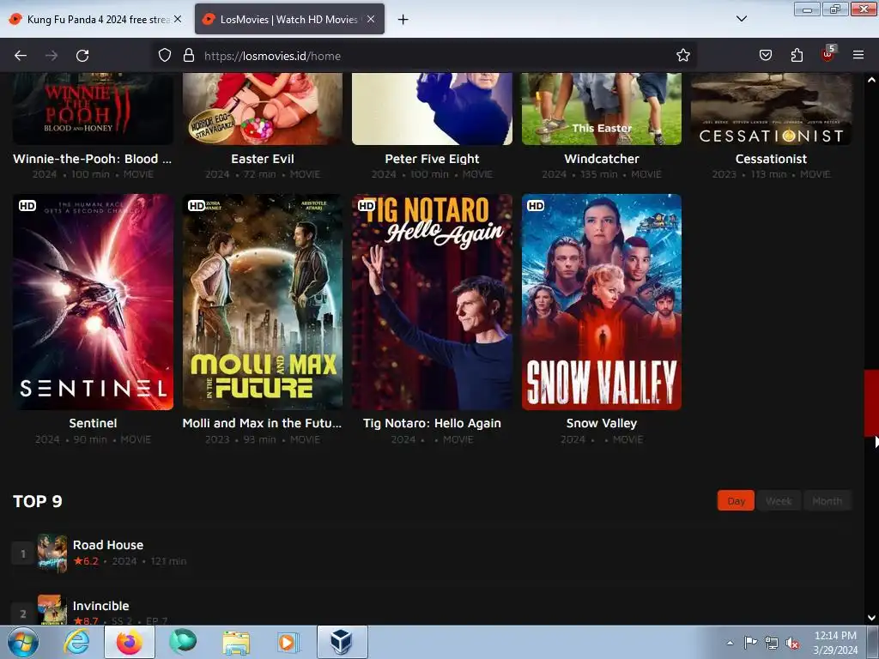Click Winnie-the-Pooh: Blood title link
Viewport: 879px width, 659px height.
click(93, 159)
